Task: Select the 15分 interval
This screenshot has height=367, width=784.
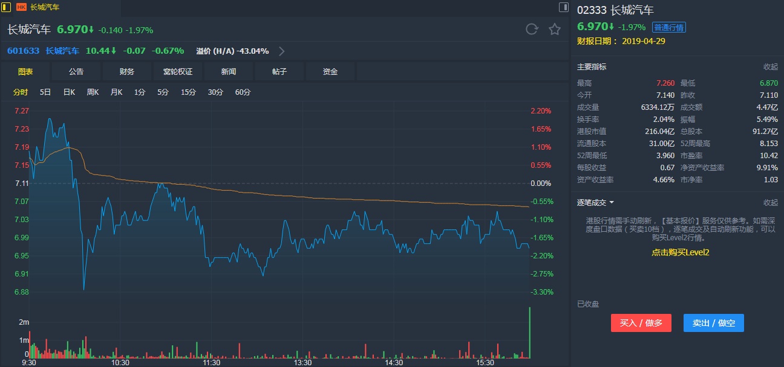Action: 188,92
